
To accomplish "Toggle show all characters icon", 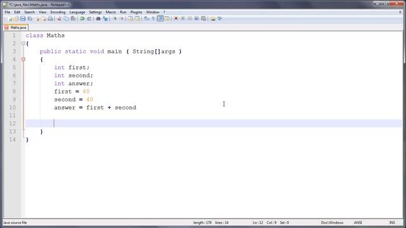I will pyautogui.click(x=154, y=18).
